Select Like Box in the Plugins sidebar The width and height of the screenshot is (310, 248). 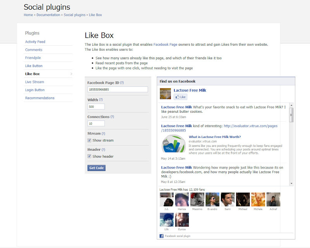tap(33, 74)
